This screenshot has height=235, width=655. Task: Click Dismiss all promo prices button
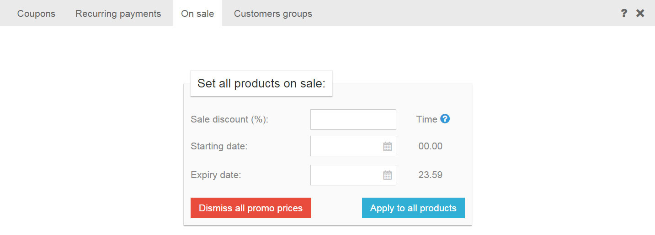click(x=251, y=208)
